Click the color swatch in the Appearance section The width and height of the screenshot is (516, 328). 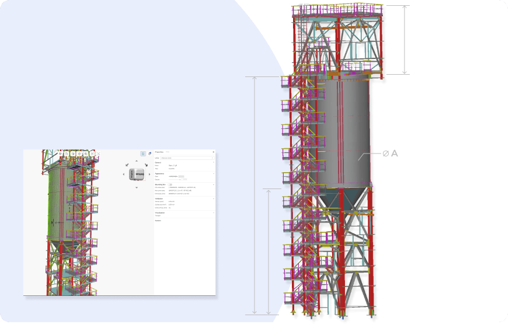pos(182,176)
